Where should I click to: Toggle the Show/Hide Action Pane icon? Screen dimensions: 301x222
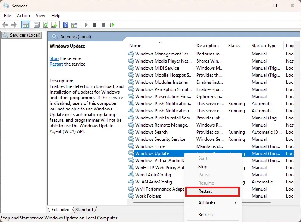(x=74, y=25)
